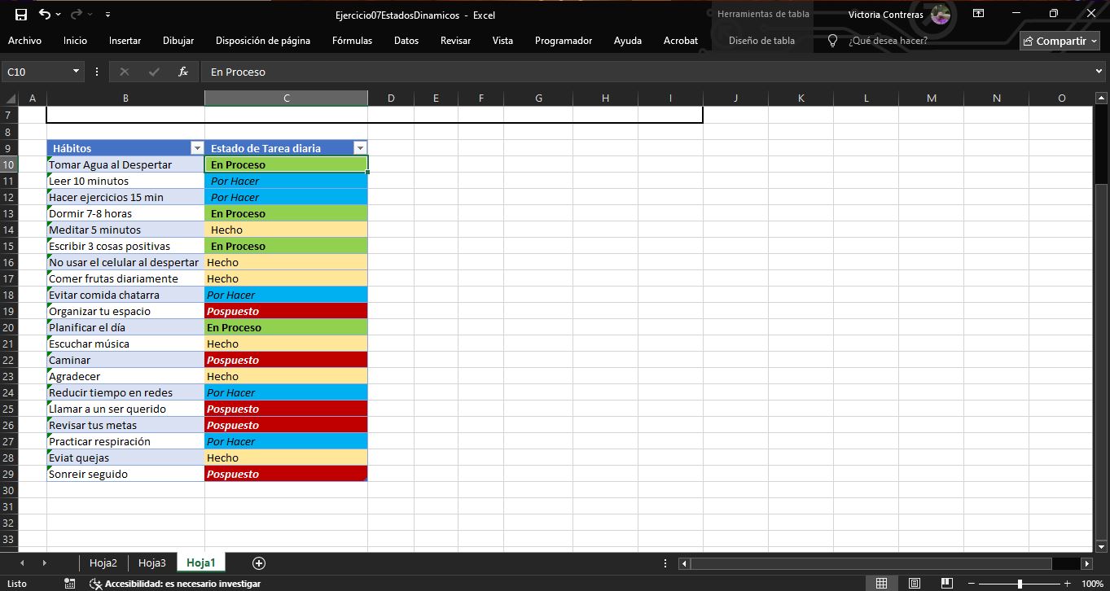Click the Normal view icon in status bar
The image size is (1110, 591).
click(881, 584)
